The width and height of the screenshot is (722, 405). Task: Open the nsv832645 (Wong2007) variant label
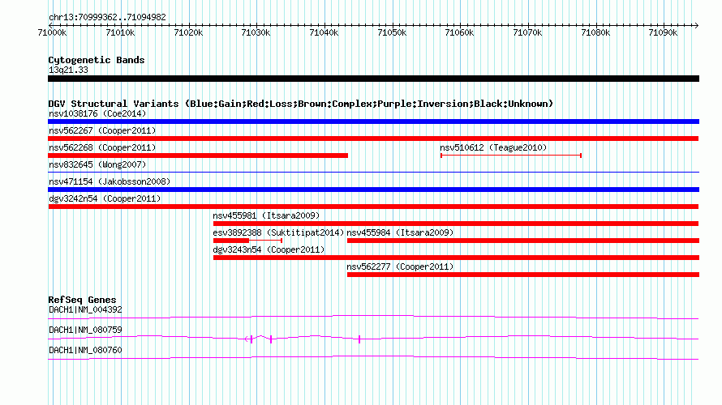click(x=97, y=164)
